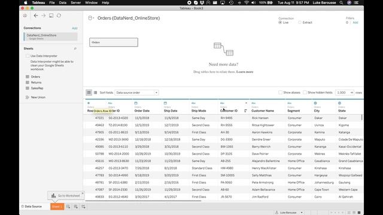Enable the Use Data Interpreter checkbox
Screen dimensions: 383x215
pos(28,56)
